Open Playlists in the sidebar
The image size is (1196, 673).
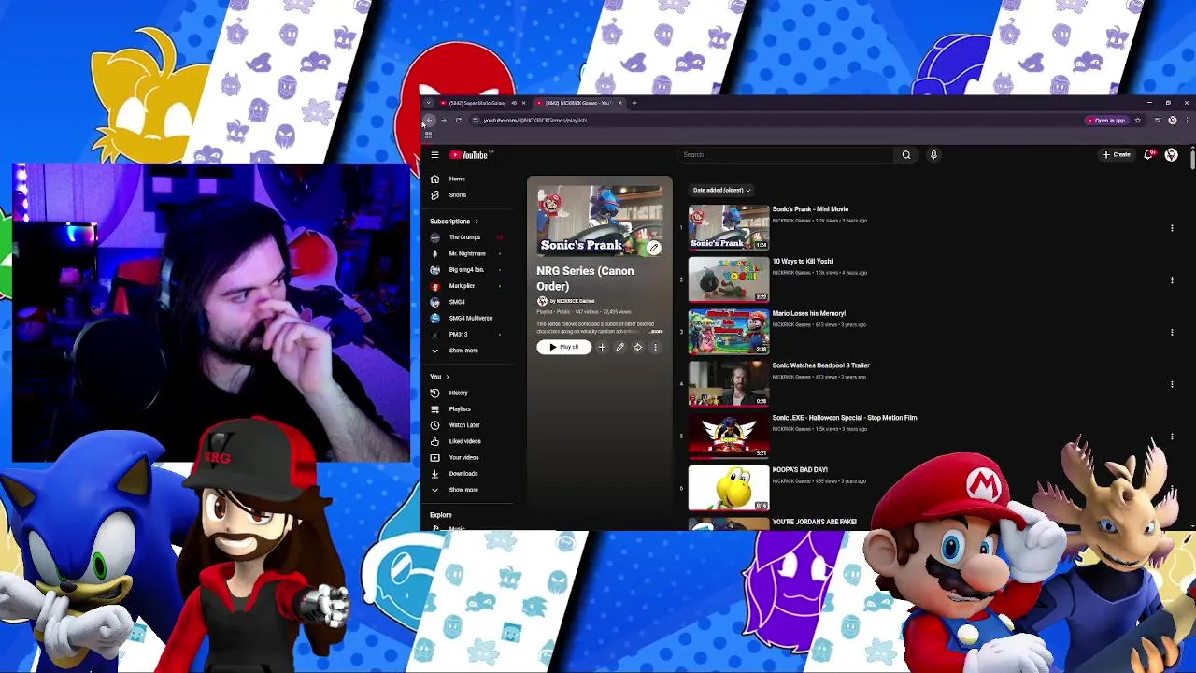pos(460,409)
